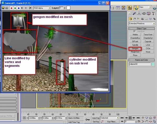Switch to the Utilities hammer tab

153,14
